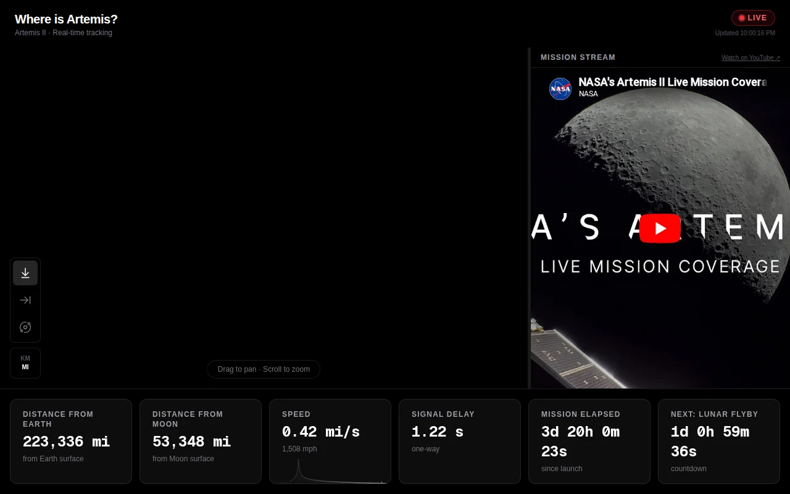Click the speed history sparkline chart
The width and height of the screenshot is (790, 494).
(330, 471)
